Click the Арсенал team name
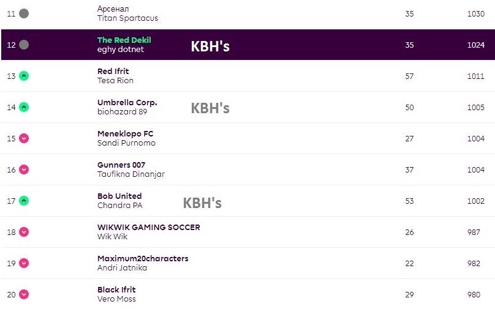The height and width of the screenshot is (309, 495). tap(113, 9)
